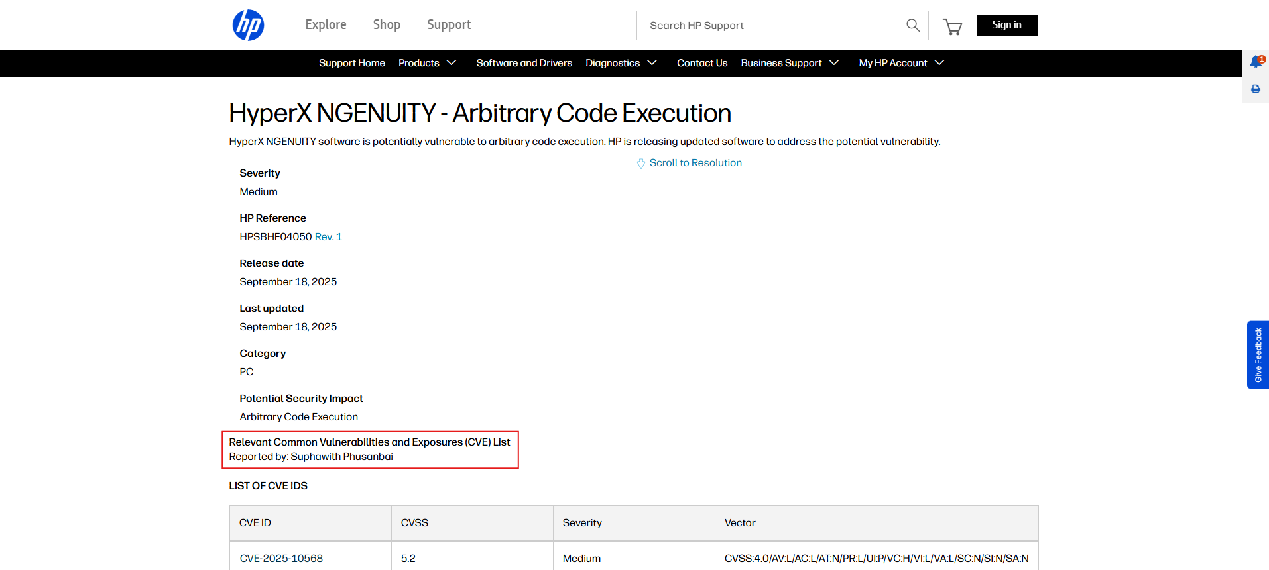Screen dimensions: 1269x570
Task: Click the Scroll to Resolution arrow icon
Action: (x=640, y=164)
